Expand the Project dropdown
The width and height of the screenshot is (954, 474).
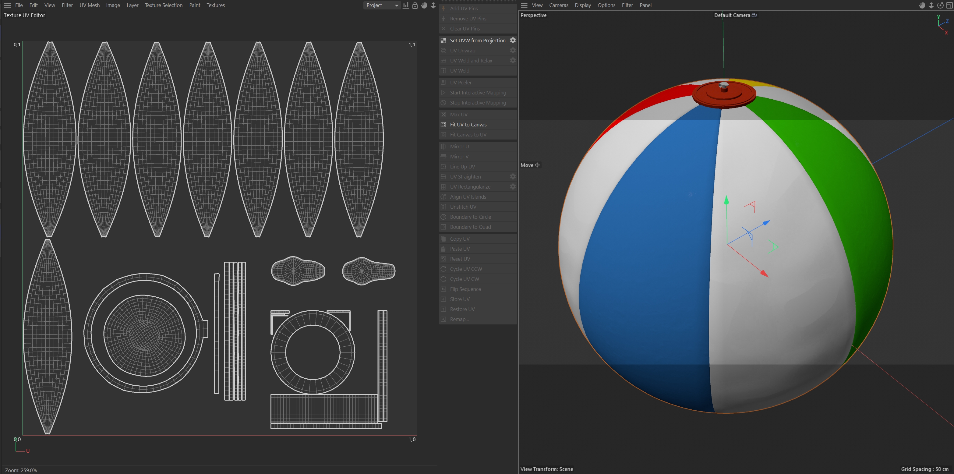coord(381,5)
